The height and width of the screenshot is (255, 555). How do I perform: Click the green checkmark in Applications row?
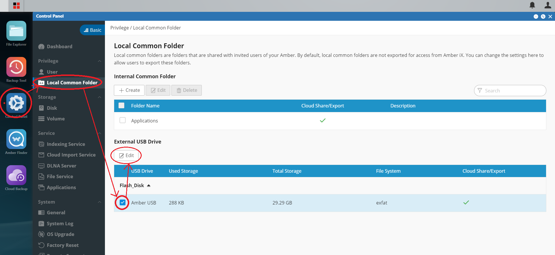click(323, 120)
